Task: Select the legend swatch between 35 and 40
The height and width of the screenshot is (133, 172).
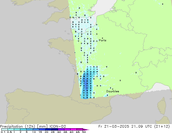Action: tap(67, 129)
